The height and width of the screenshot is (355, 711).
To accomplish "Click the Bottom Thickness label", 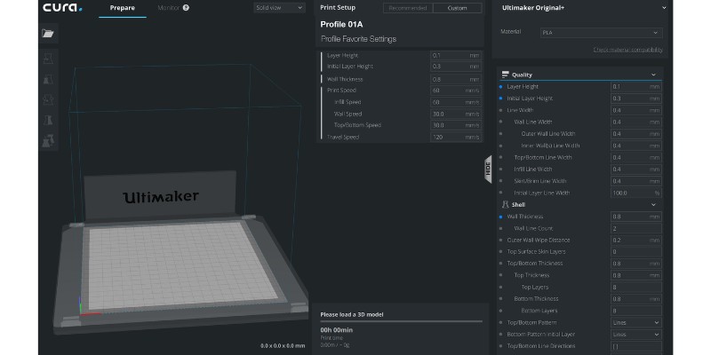I will pyautogui.click(x=536, y=299).
